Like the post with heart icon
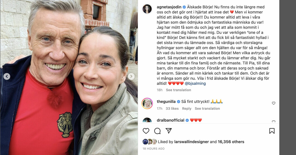Image resolution: width=296 pixels, height=155 pixels. point(146,131)
